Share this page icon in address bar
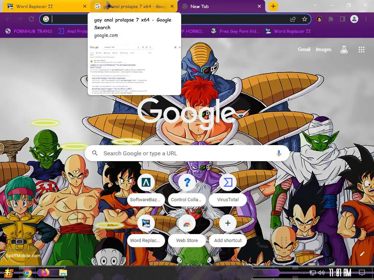Screen dimensions: 374x280 click(293, 19)
